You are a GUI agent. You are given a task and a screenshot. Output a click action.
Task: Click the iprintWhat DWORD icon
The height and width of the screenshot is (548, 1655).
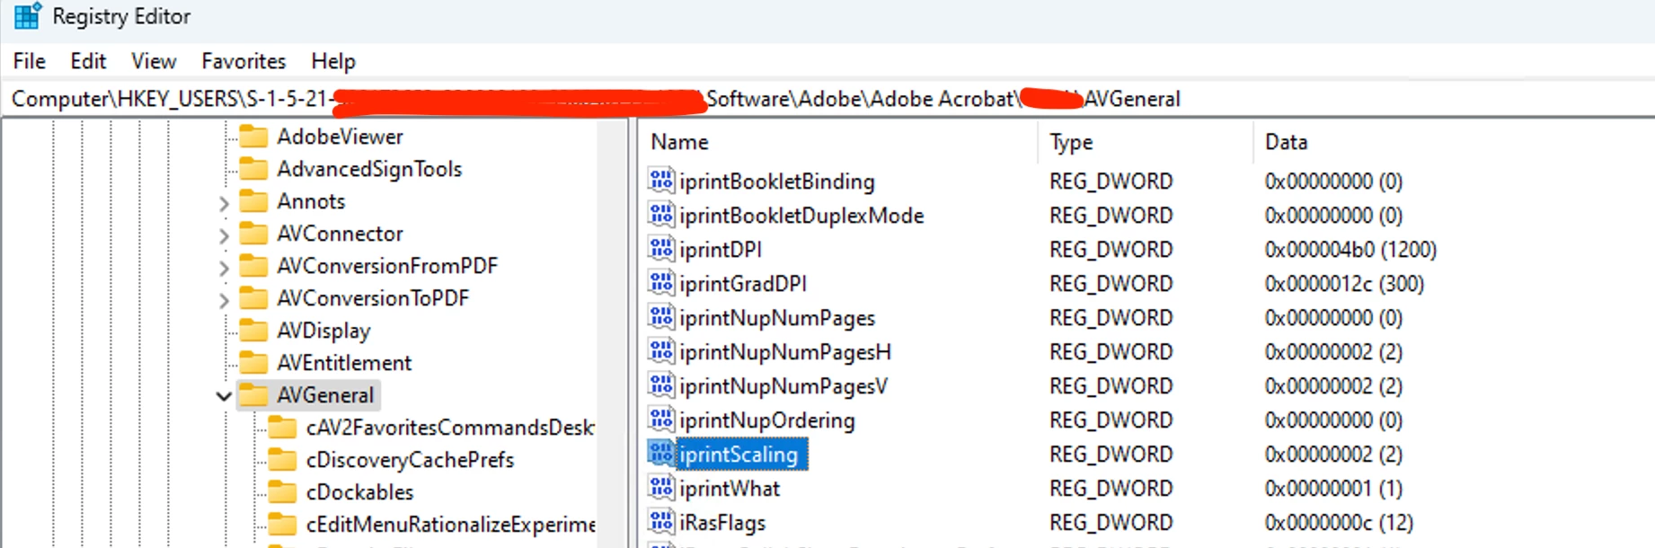pos(661,488)
